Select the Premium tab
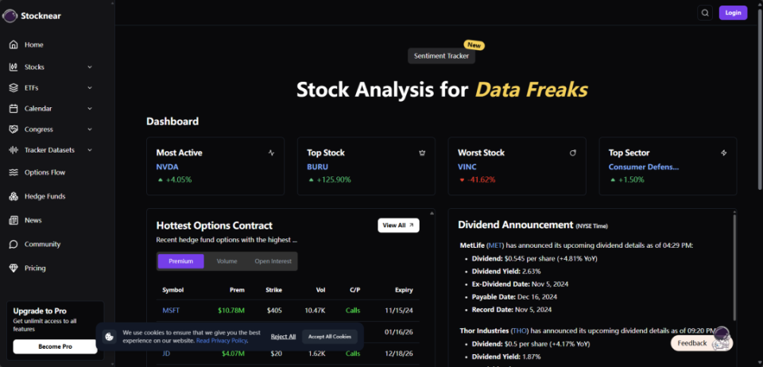 click(180, 261)
